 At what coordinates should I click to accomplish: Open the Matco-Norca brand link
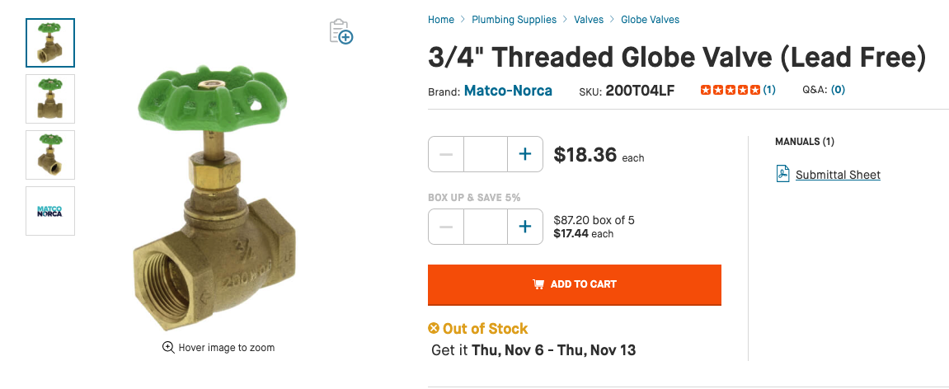508,91
